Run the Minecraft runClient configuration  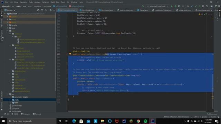[172, 6]
